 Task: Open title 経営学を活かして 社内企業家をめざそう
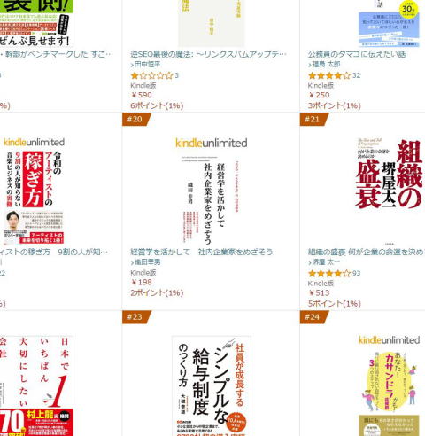[x=202, y=252]
